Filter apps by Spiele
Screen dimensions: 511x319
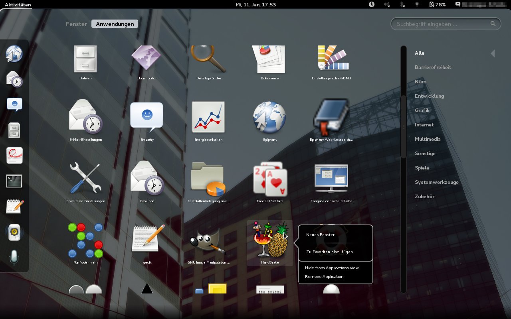[x=422, y=168]
